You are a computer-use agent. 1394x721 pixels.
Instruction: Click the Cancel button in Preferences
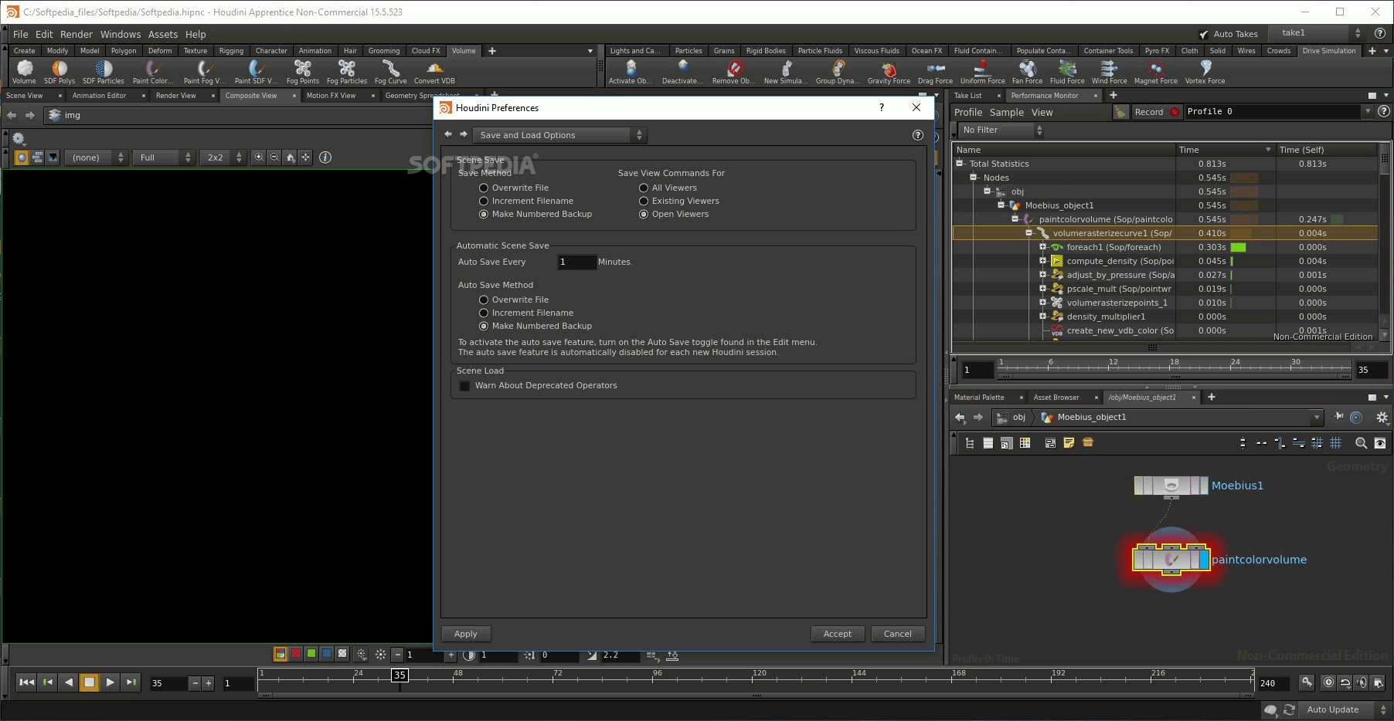898,634
